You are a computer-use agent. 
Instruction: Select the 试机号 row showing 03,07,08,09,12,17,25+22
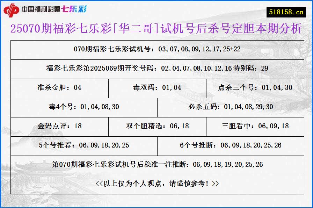coord(156,49)
